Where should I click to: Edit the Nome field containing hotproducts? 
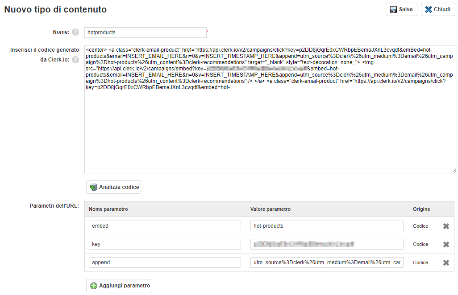click(145, 33)
